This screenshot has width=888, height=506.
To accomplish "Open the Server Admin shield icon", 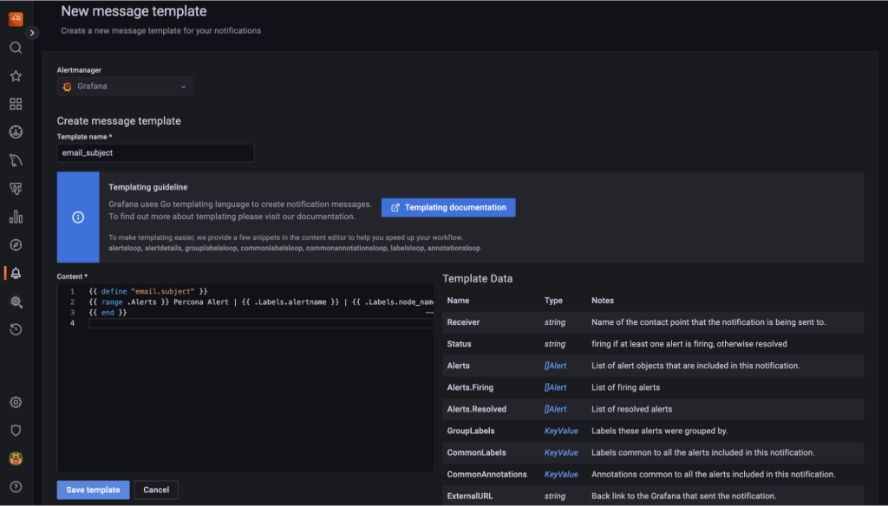I will click(15, 430).
